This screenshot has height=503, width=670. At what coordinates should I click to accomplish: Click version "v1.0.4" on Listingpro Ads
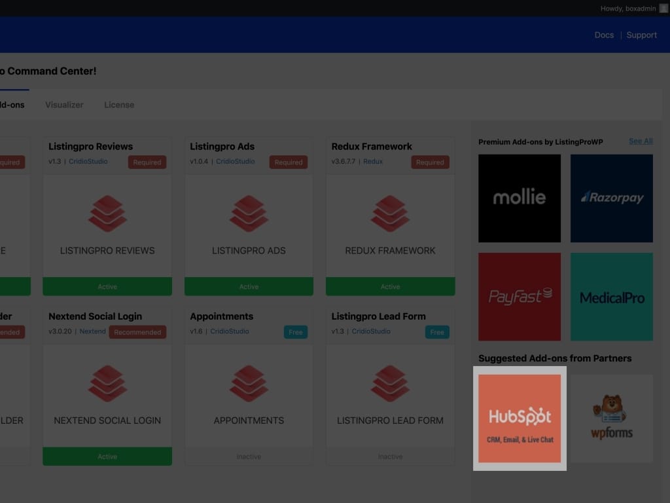click(x=199, y=161)
